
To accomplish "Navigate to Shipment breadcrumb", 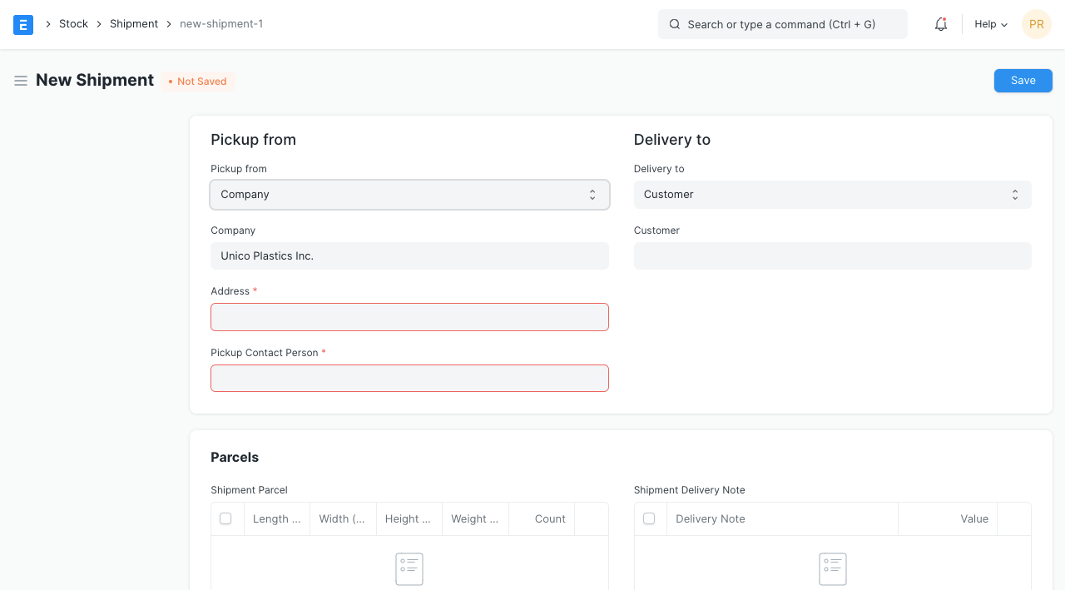I will pos(134,24).
